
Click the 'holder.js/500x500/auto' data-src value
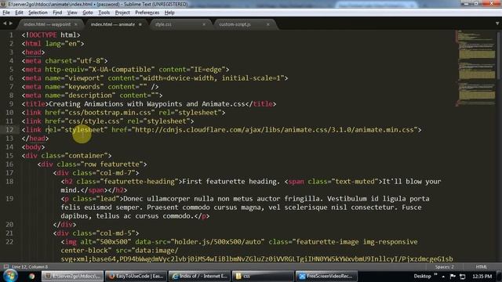[218, 242]
